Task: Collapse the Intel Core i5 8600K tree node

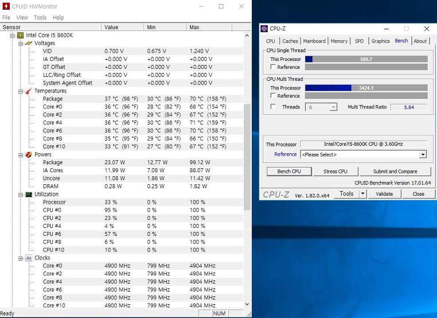Action: pyautogui.click(x=12, y=36)
